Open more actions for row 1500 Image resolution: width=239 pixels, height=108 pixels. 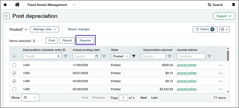pyautogui.click(x=221, y=73)
